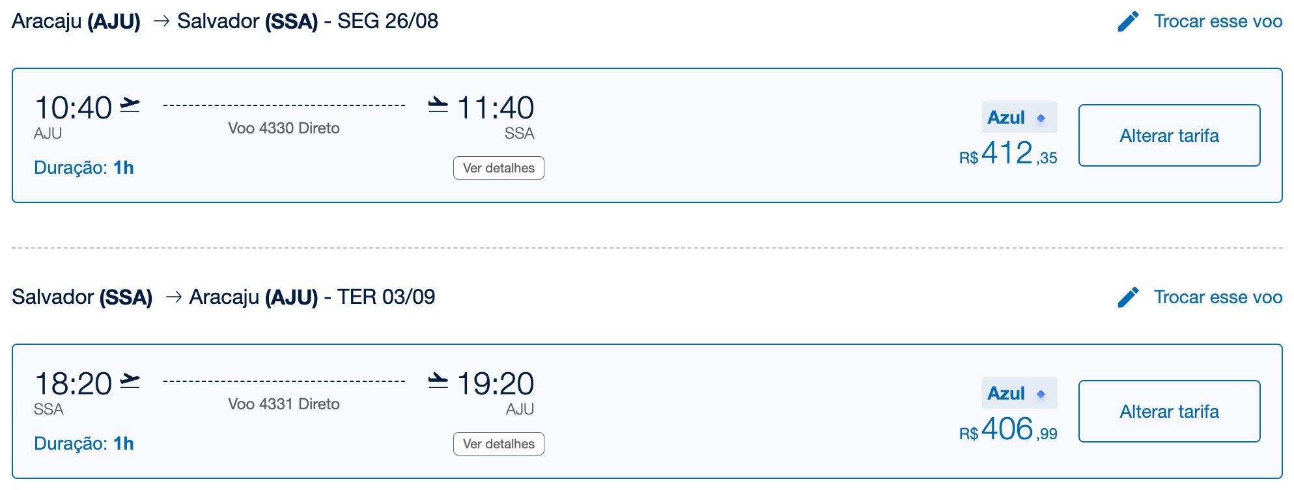Screen dimensions: 1294x490
Task: Click the Salvador to Aracaju route heading
Action: click(223, 297)
